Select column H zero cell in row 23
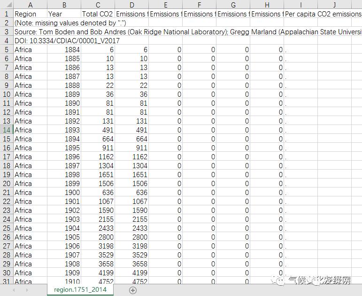Screen dimensions: 362x296 [x=267, y=210]
